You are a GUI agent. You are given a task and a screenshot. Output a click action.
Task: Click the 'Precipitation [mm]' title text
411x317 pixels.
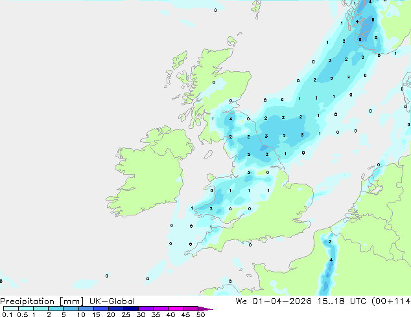click(42, 301)
